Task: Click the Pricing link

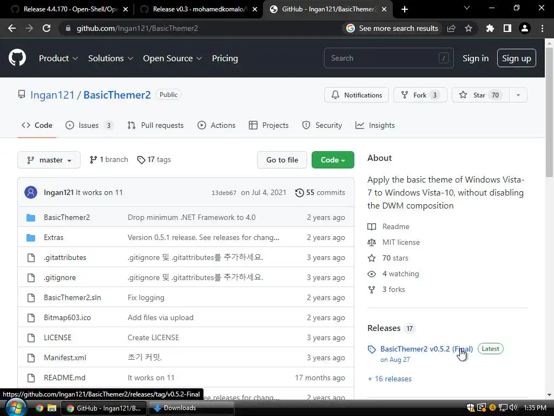Action: (225, 58)
